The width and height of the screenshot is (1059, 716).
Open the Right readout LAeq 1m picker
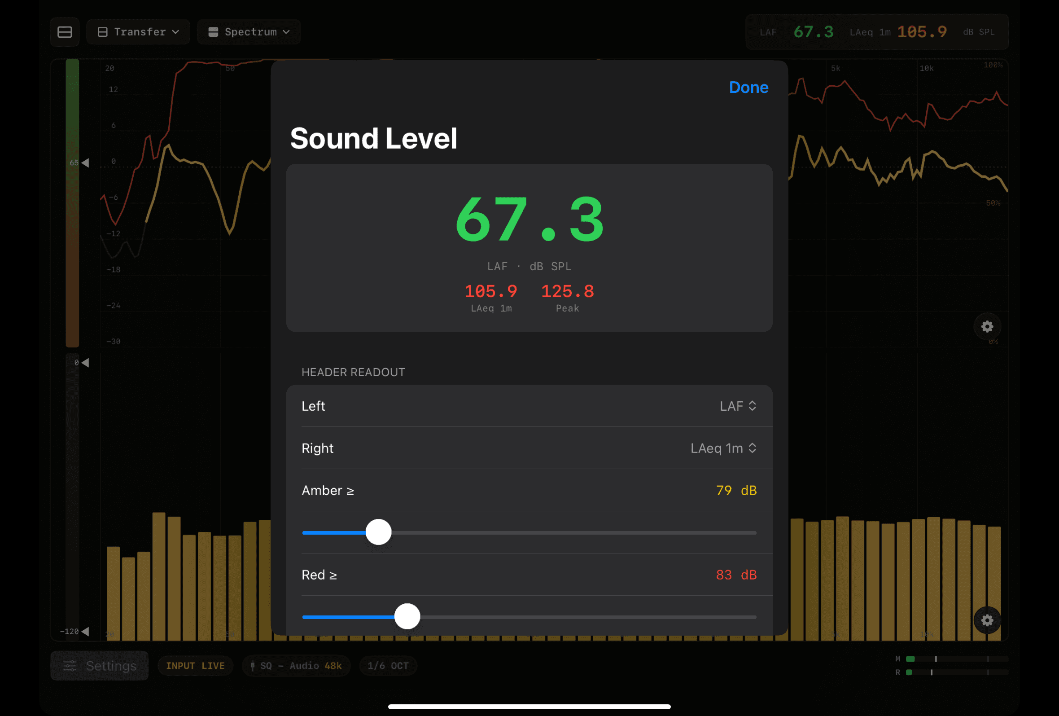(x=723, y=448)
